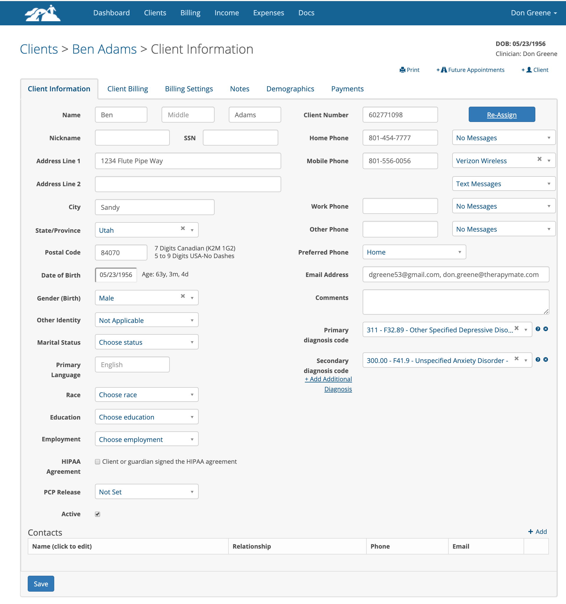Image resolution: width=566 pixels, height=604 pixels.
Task: Expand the Preferred Phone dropdown
Action: point(414,252)
